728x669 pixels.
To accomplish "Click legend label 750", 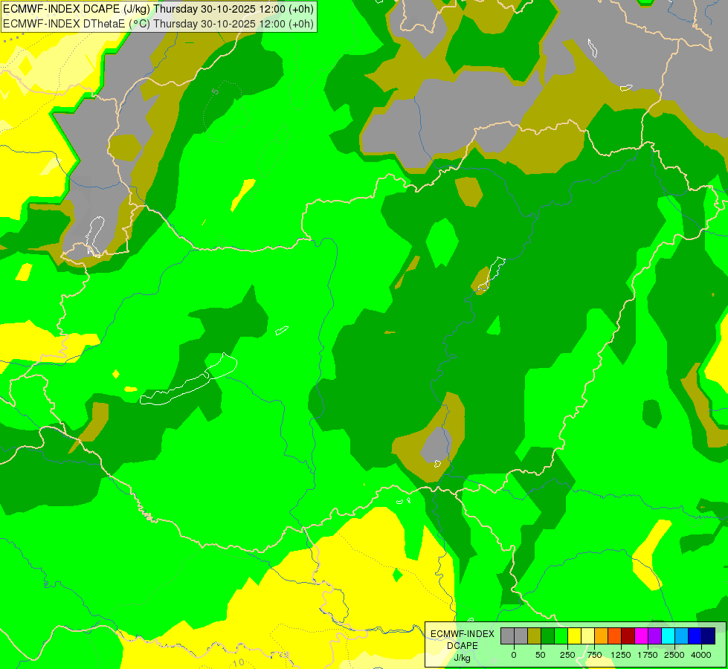I will pos(594,655).
